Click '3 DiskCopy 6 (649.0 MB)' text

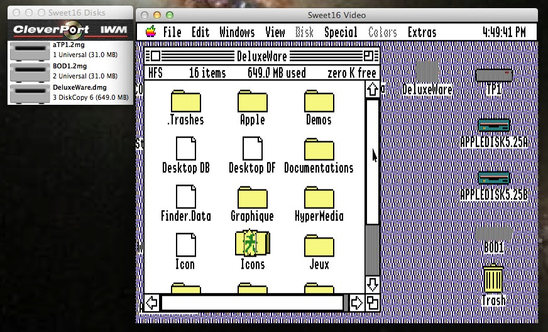tap(90, 97)
